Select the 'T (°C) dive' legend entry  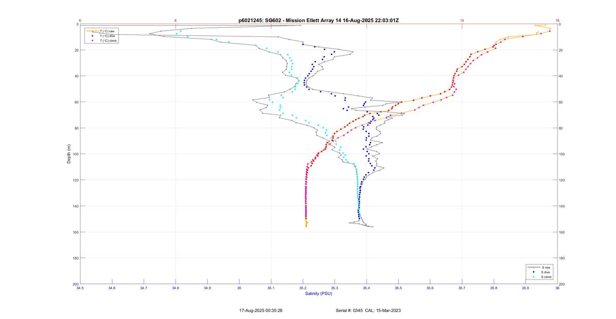point(107,36)
